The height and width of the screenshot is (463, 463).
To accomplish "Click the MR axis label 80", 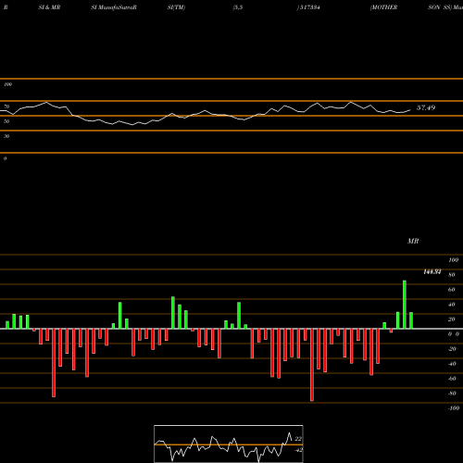I will [x=452, y=275].
